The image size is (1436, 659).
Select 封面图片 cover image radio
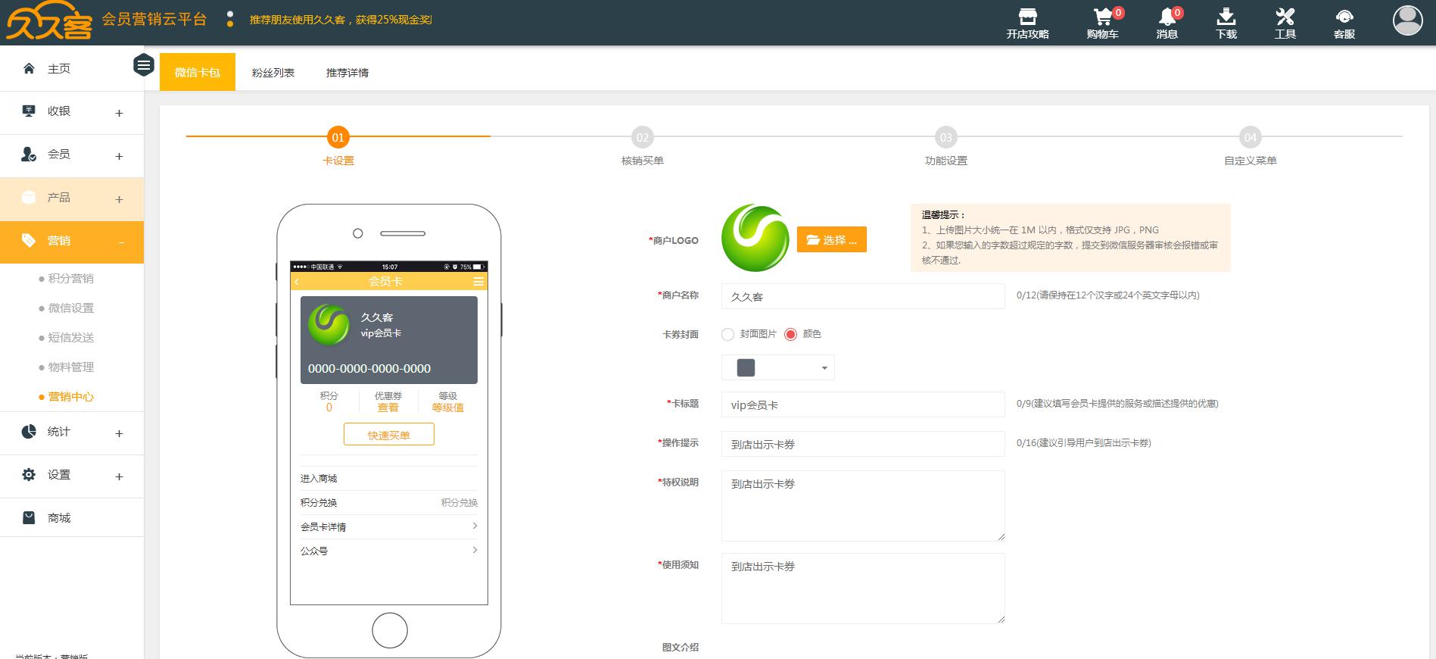pos(727,334)
